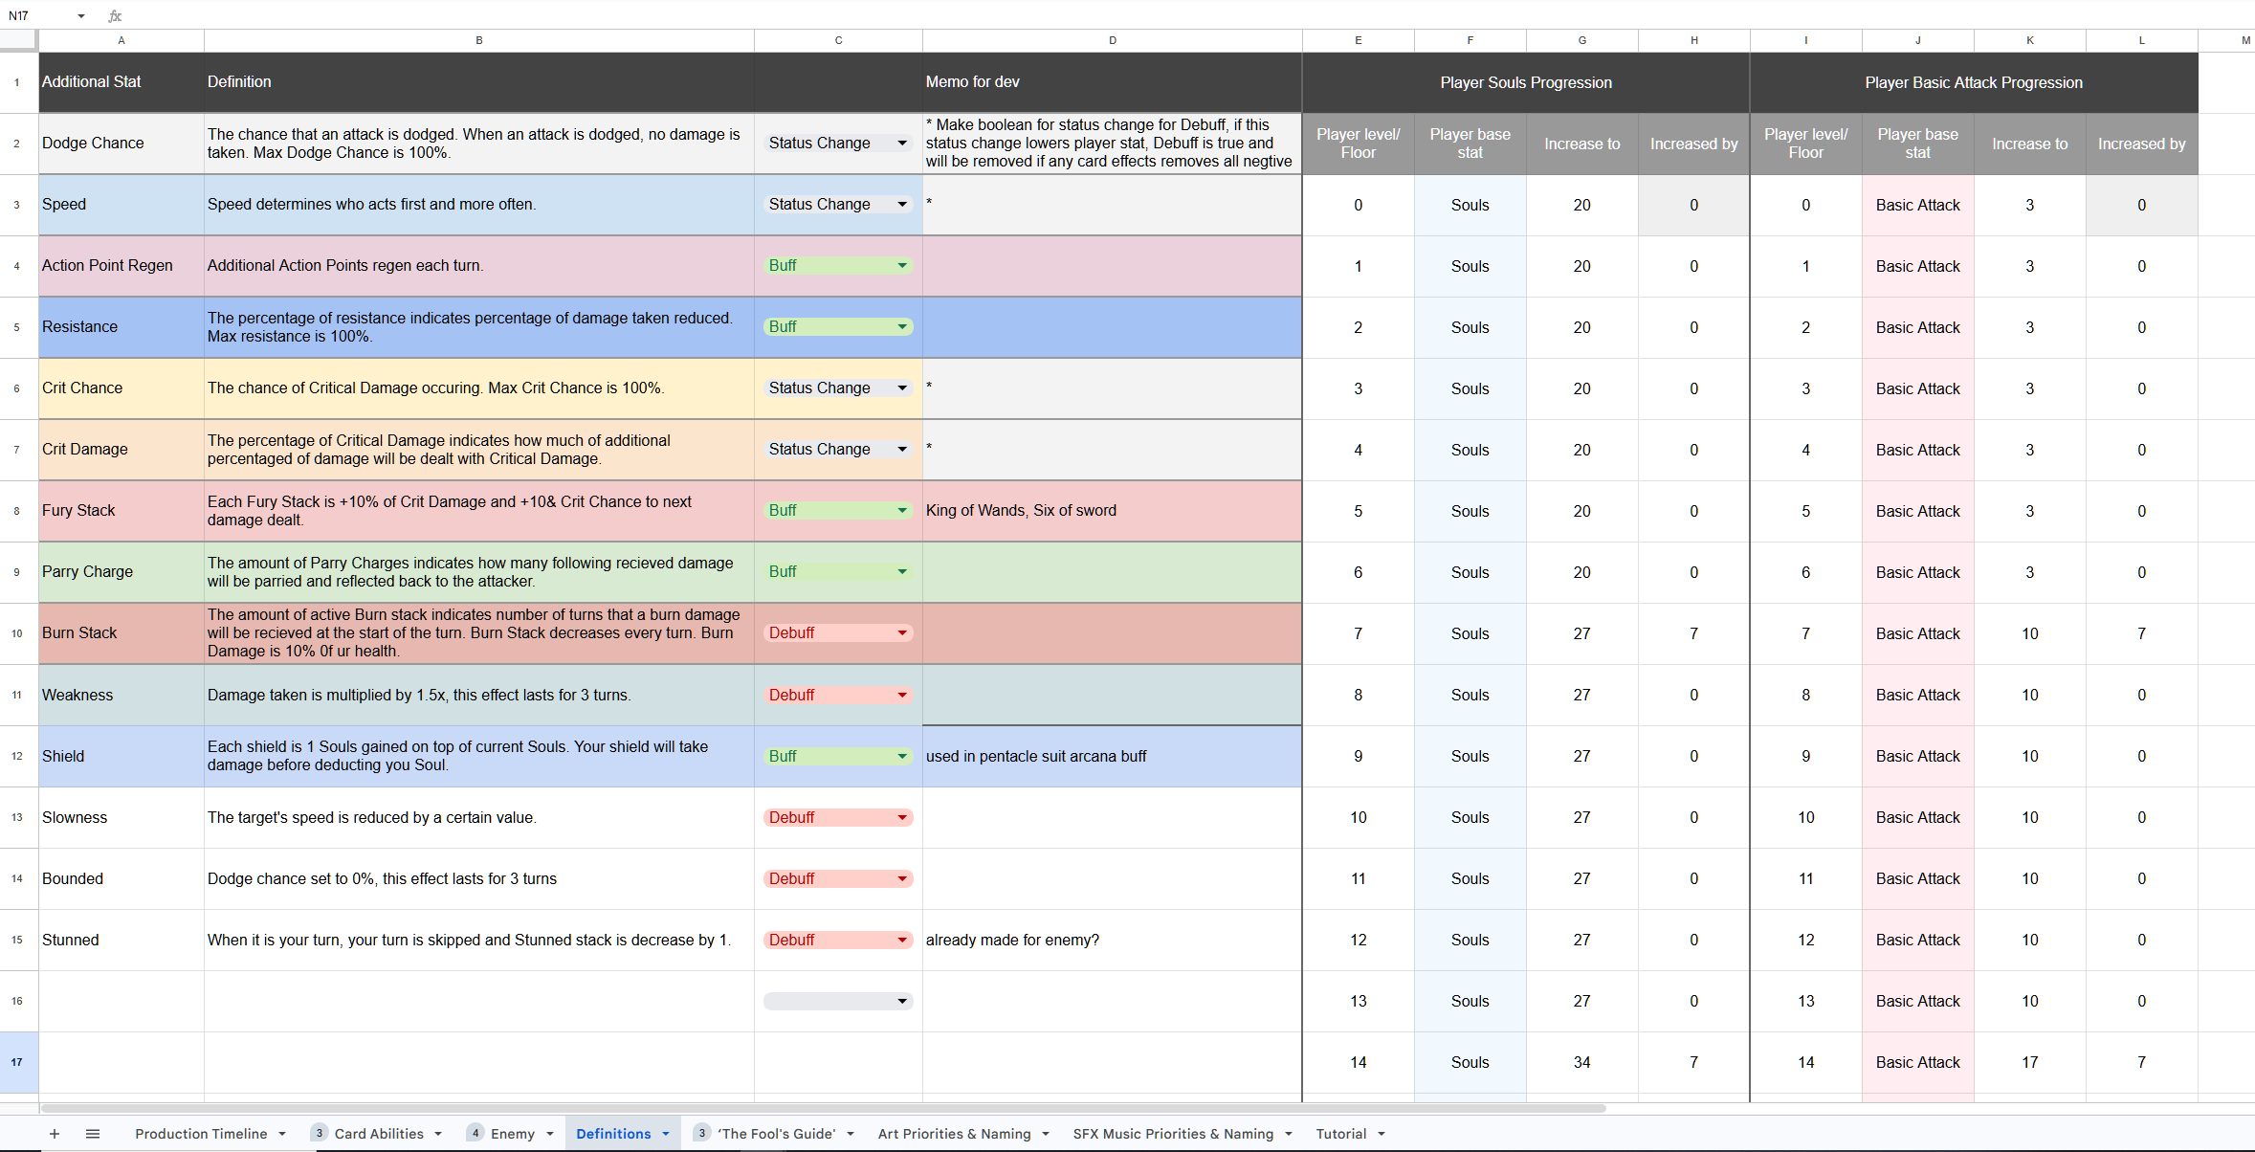Select the 'Parry Charge' cell
The image size is (2255, 1152).
tap(122, 572)
